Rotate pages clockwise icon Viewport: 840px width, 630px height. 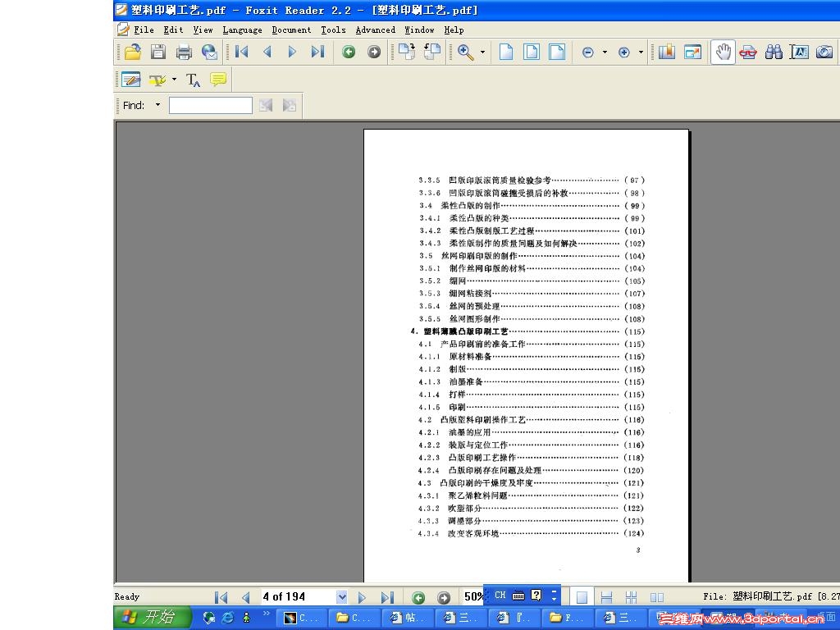407,52
